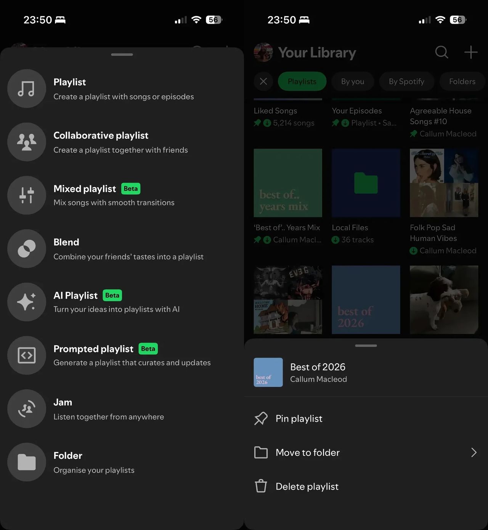Select the By you filter tab
Viewport: 488px width, 530px height.
click(352, 81)
